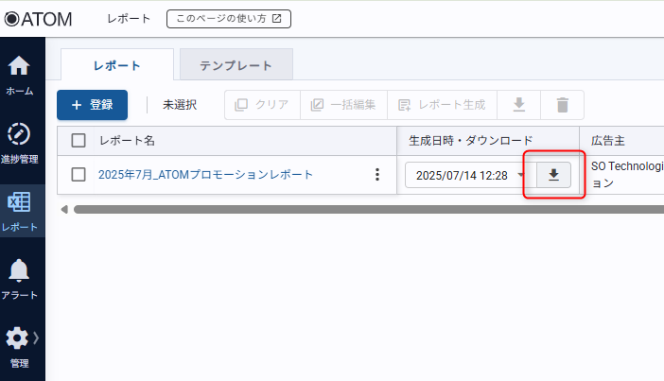Select the Report sidebar icon

click(x=21, y=212)
